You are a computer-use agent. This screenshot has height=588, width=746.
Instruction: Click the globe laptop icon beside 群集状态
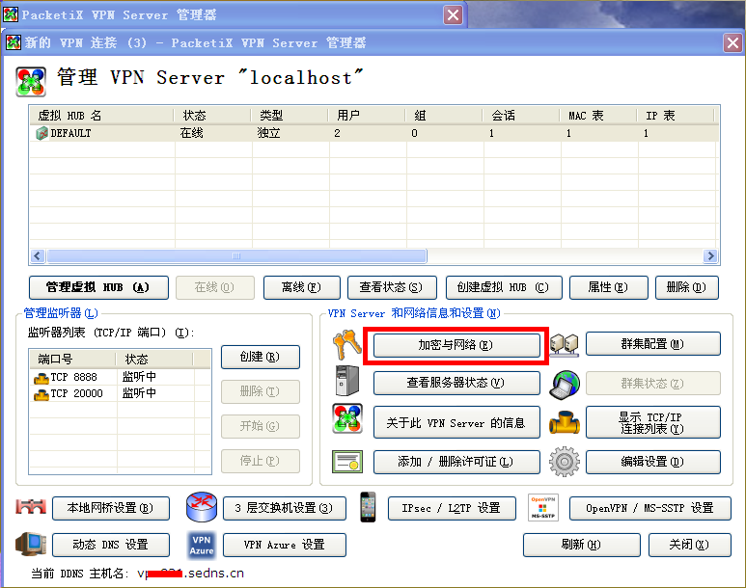pos(565,385)
